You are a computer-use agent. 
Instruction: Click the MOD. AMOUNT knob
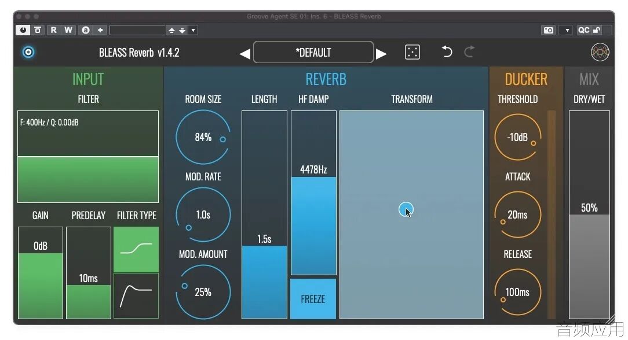pyautogui.click(x=203, y=292)
